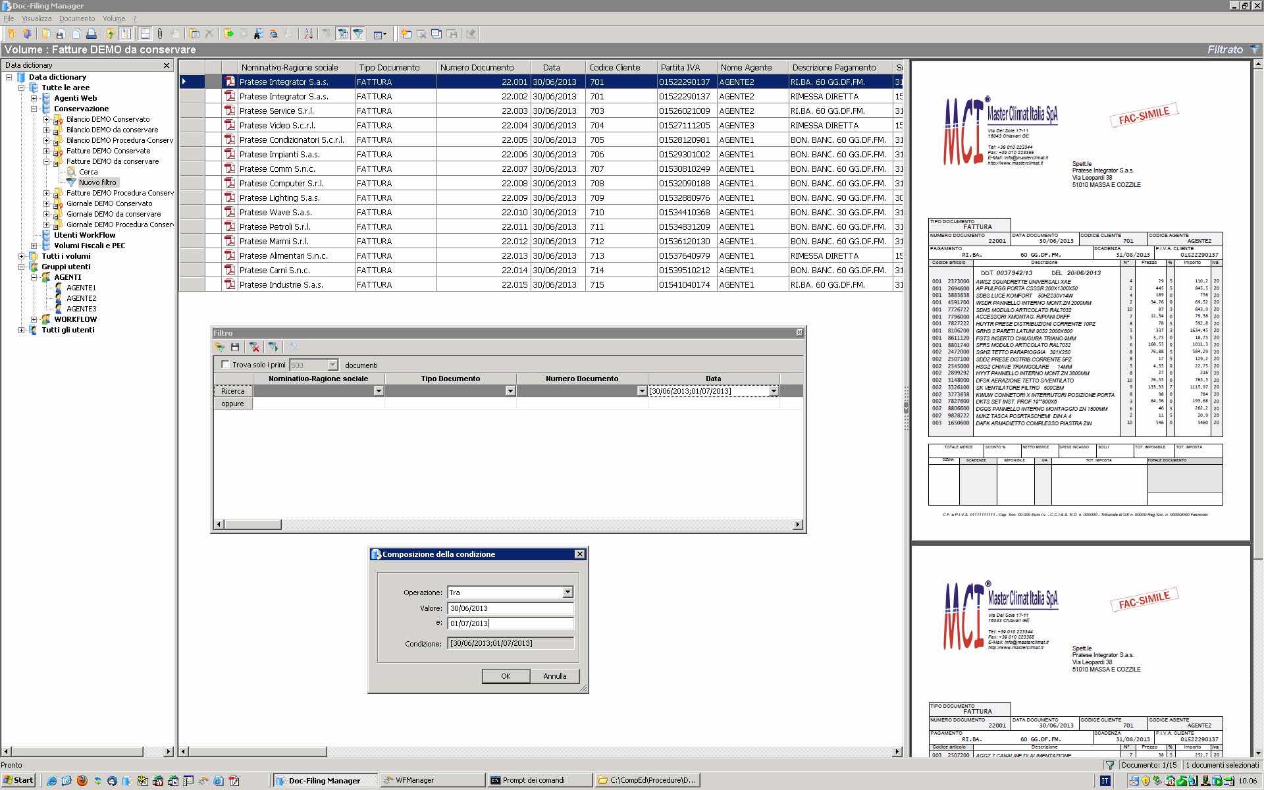Click the Filtro window horizontal scrollbar thumb
The height and width of the screenshot is (790, 1264).
pyautogui.click(x=253, y=525)
